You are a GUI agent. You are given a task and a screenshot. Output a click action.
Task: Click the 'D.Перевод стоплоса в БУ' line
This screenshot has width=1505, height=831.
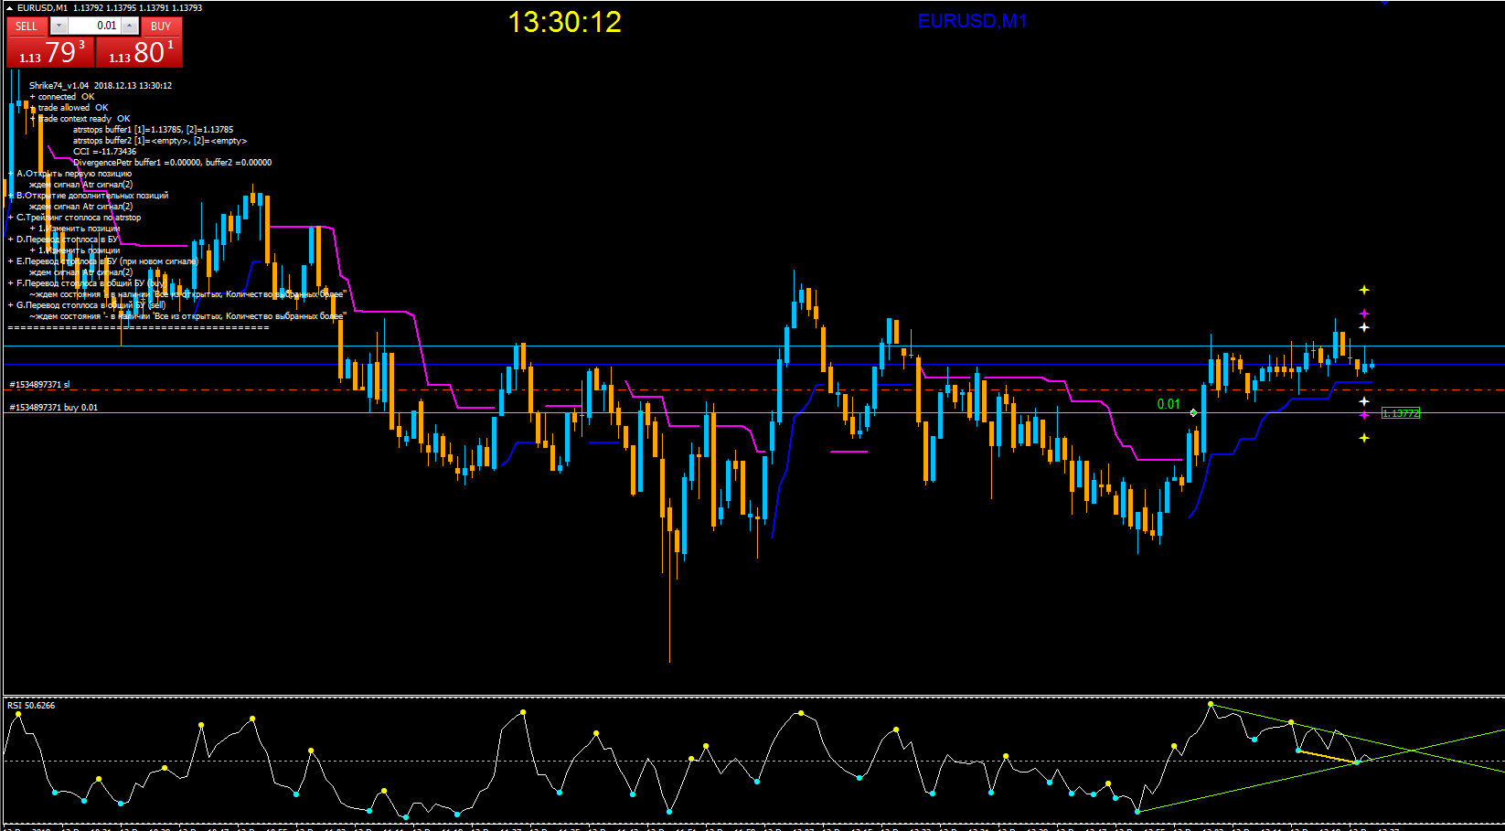pos(63,240)
